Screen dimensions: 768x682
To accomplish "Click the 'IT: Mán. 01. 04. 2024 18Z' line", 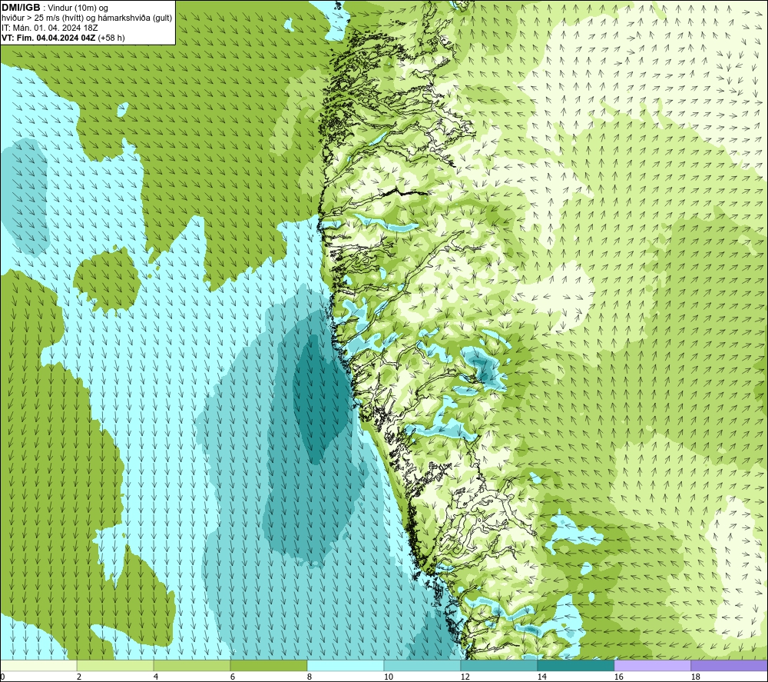I will click(x=49, y=28).
